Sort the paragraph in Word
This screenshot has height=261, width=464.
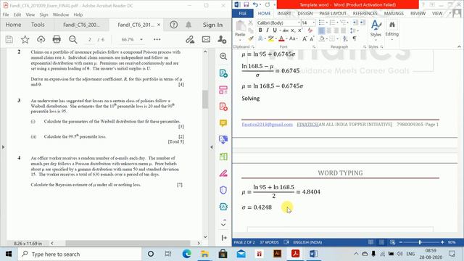pos(345,38)
